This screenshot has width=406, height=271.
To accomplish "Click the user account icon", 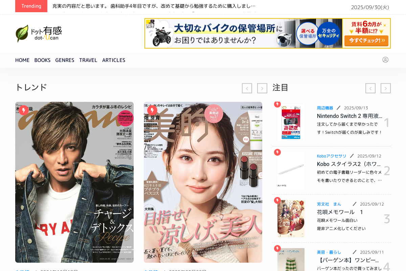I will point(385,60).
